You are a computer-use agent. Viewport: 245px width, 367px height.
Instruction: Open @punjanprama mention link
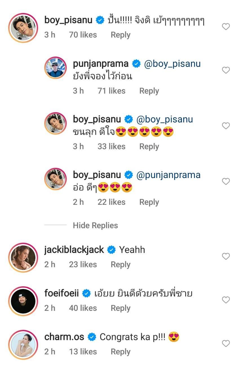(x=168, y=175)
